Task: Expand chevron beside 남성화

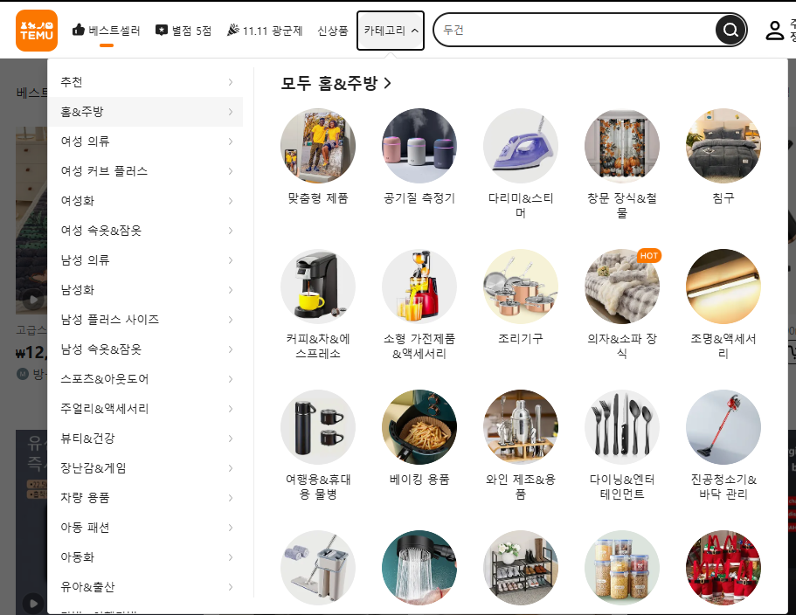Action: point(231,290)
